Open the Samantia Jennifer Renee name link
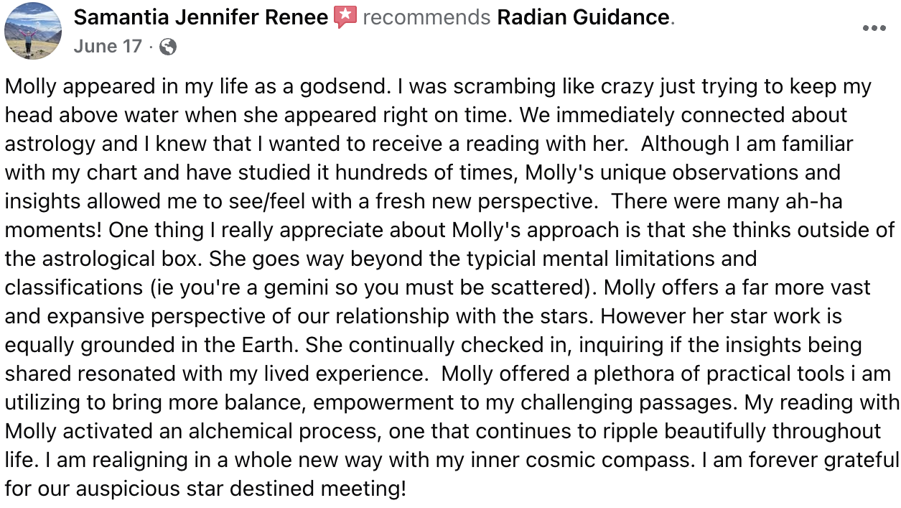The height and width of the screenshot is (508, 901). click(x=201, y=17)
